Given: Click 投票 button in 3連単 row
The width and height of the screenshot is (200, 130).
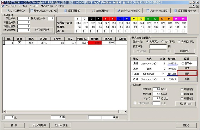Looking at the screenshot, I should 187,74.
